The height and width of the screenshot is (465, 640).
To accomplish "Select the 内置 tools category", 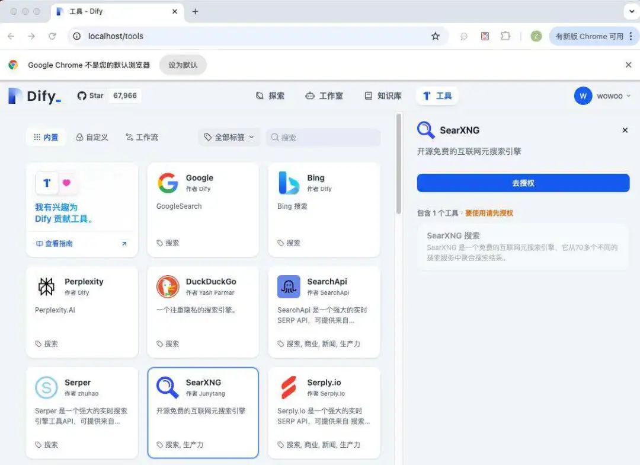I will 46,137.
